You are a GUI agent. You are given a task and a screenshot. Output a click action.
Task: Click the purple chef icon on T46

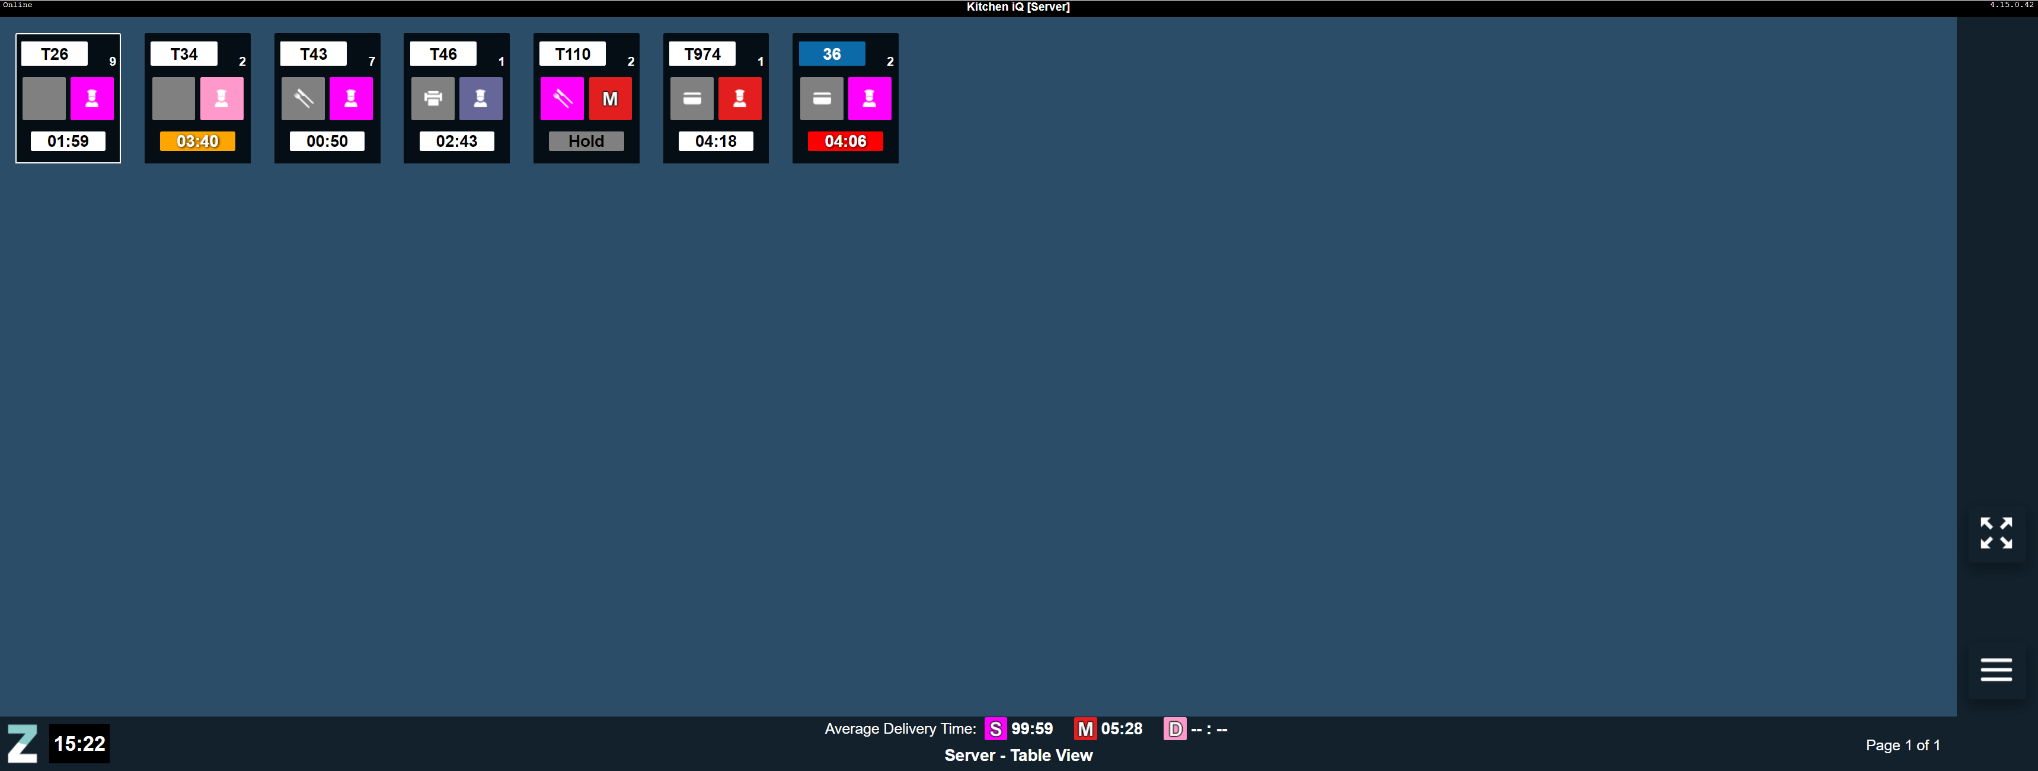[480, 99]
